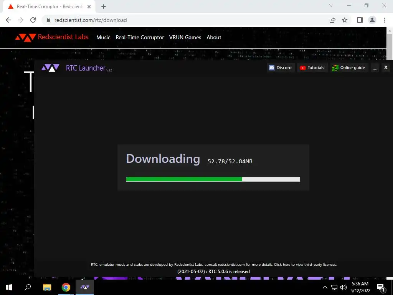This screenshot has width=393, height=295.
Task: Select the Real-Time Corruptor browser tab
Action: [x=49, y=7]
